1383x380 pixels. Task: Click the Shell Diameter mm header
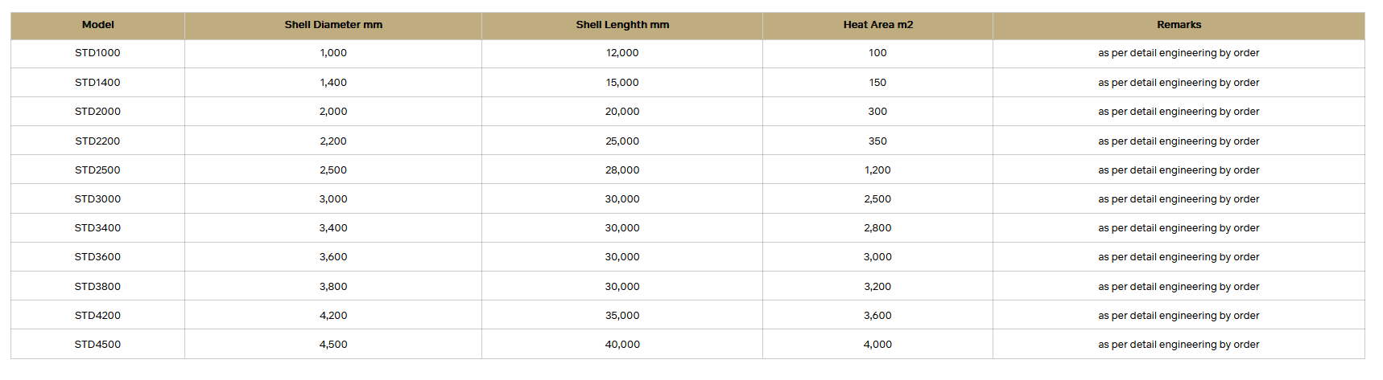(x=333, y=25)
